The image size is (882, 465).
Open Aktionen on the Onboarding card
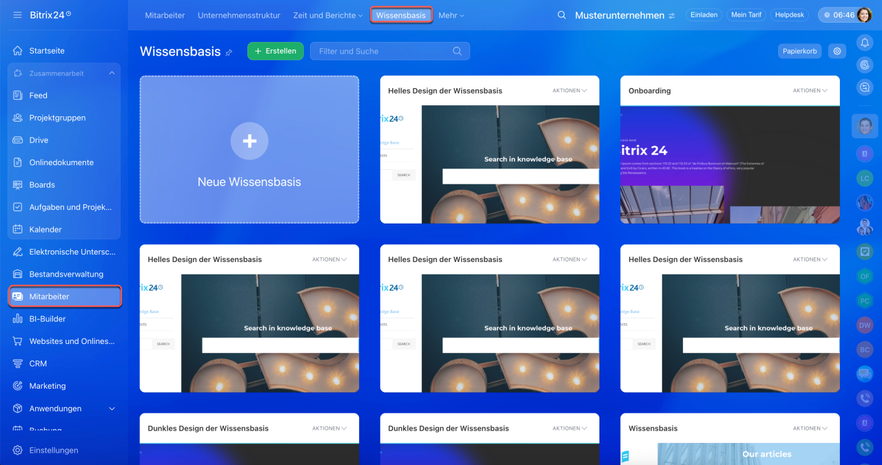[x=810, y=90]
